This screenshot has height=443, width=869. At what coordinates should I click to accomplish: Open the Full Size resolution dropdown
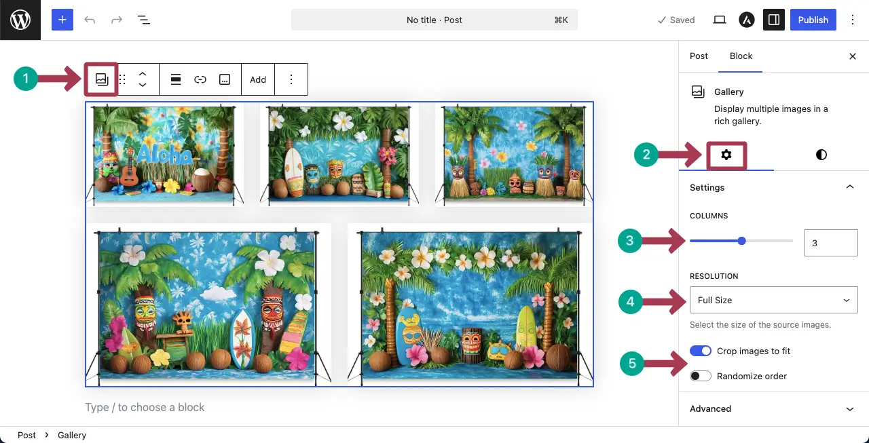click(773, 300)
